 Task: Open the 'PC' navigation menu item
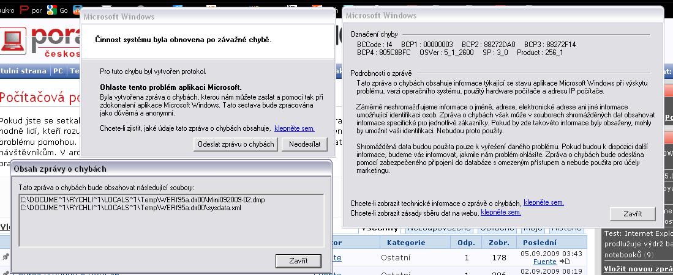[58, 71]
